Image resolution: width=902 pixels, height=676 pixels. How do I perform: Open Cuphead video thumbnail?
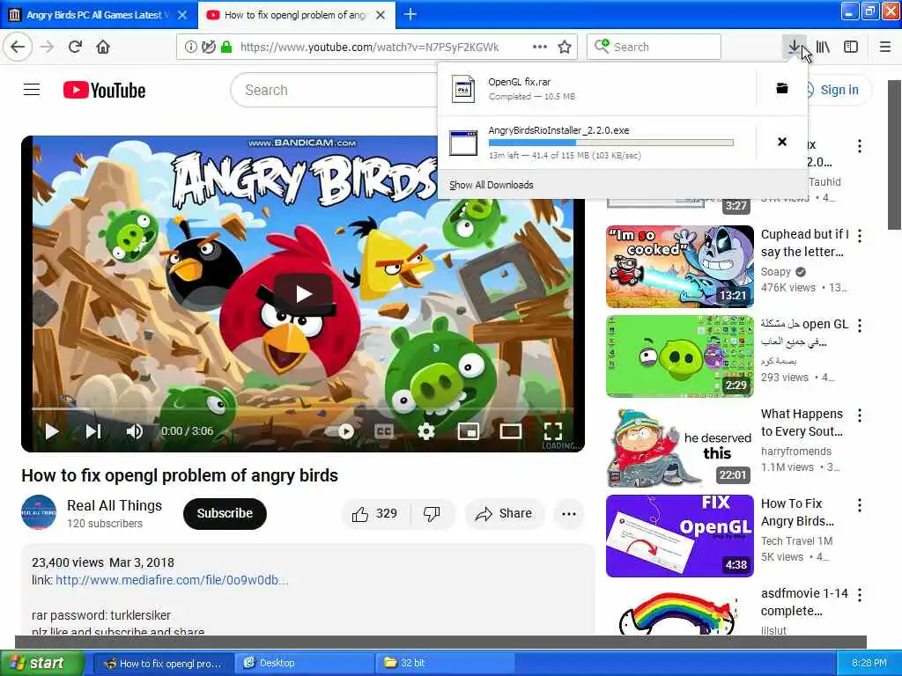point(680,267)
